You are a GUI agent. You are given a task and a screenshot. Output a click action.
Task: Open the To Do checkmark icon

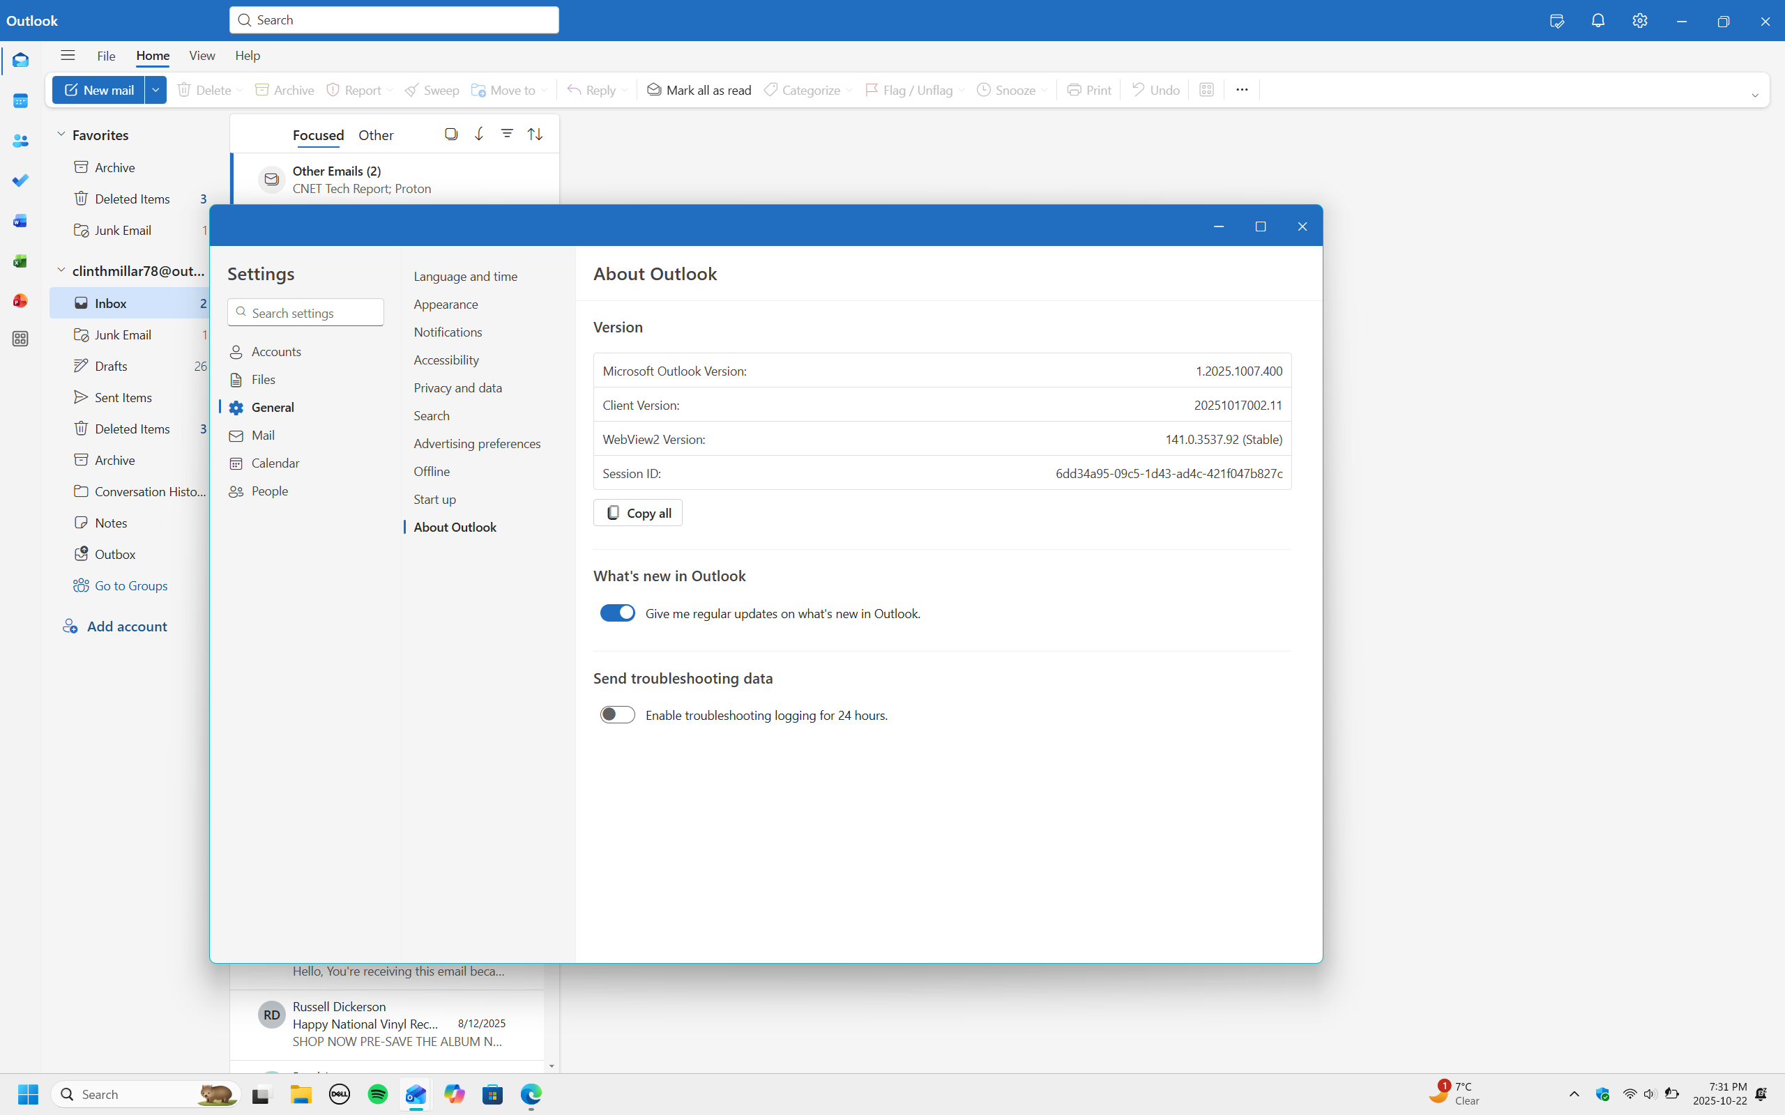point(21,180)
